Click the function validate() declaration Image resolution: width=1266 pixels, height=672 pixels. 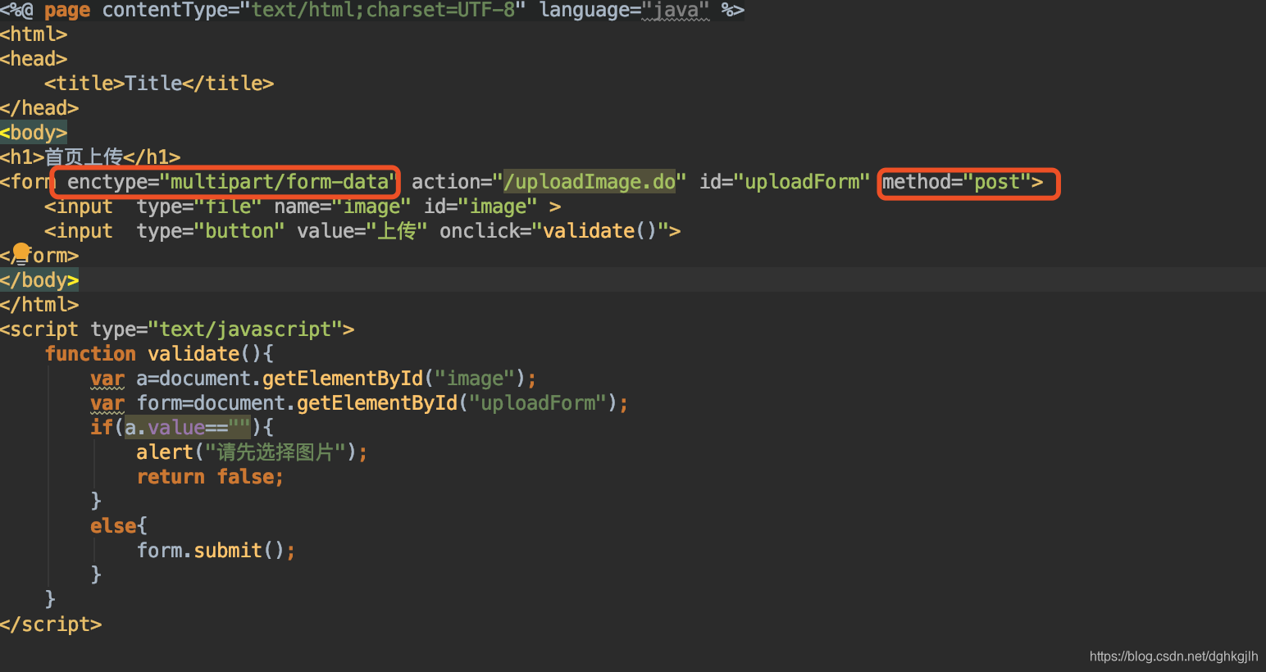159,354
